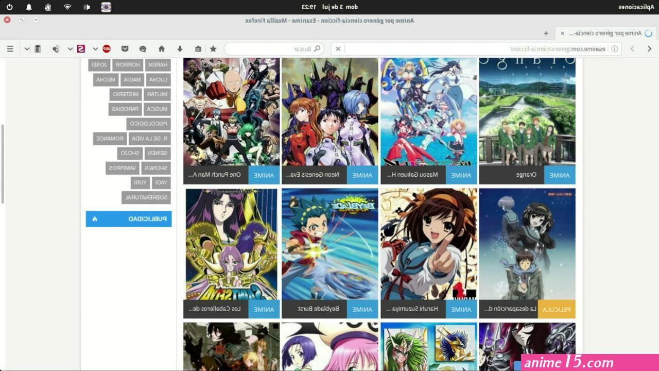Select the YURI genre tag
This screenshot has height=371, width=659.
140,182
